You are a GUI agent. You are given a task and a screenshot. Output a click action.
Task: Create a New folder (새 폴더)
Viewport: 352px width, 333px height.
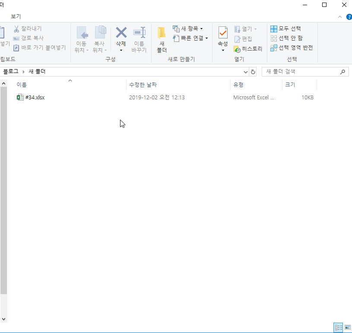click(x=162, y=40)
